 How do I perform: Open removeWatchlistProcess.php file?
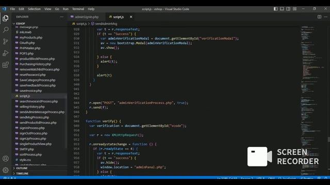click(39, 69)
